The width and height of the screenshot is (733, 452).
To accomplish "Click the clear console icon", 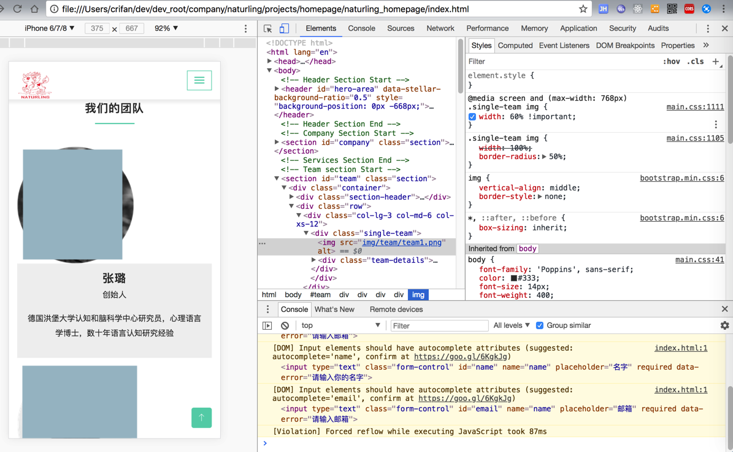I will 285,325.
